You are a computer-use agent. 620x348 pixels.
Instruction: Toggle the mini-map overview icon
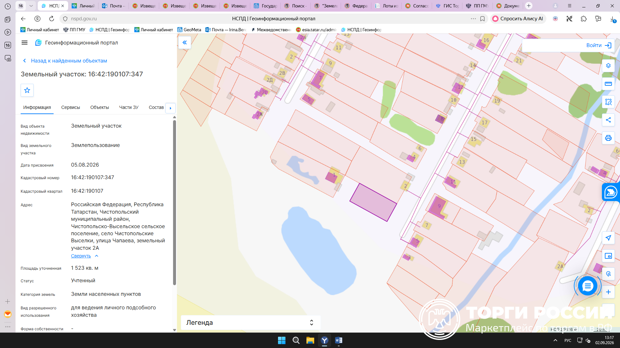click(x=608, y=256)
